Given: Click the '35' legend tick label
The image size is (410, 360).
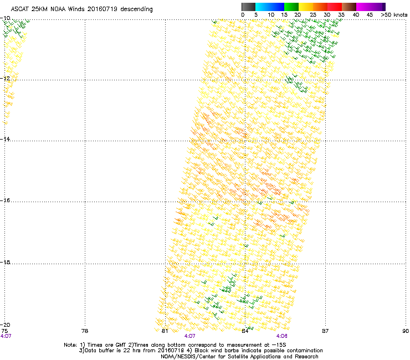Looking at the screenshot, I should (x=341, y=15).
